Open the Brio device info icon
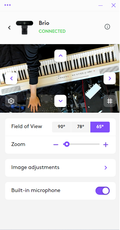 (x=107, y=27)
